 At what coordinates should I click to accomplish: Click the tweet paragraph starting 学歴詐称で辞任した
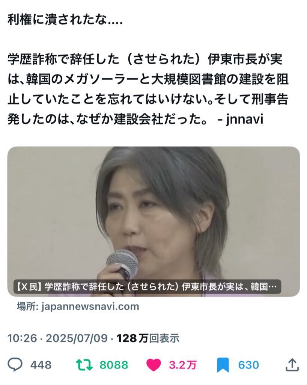tap(148, 89)
